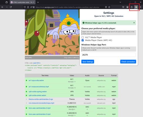Click the Test links column header
Screen dimensions: 143x117
click(x=45, y=75)
